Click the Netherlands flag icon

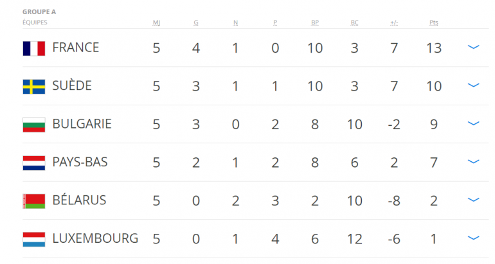[33, 162]
